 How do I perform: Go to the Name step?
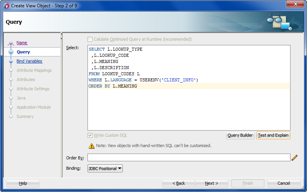tap(22, 43)
